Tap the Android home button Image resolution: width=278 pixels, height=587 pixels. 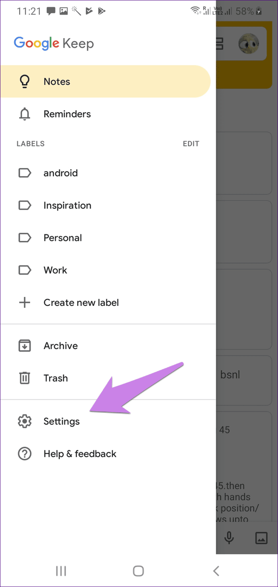coord(138,571)
